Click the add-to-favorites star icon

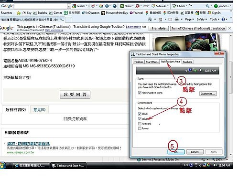click(x=19, y=13)
